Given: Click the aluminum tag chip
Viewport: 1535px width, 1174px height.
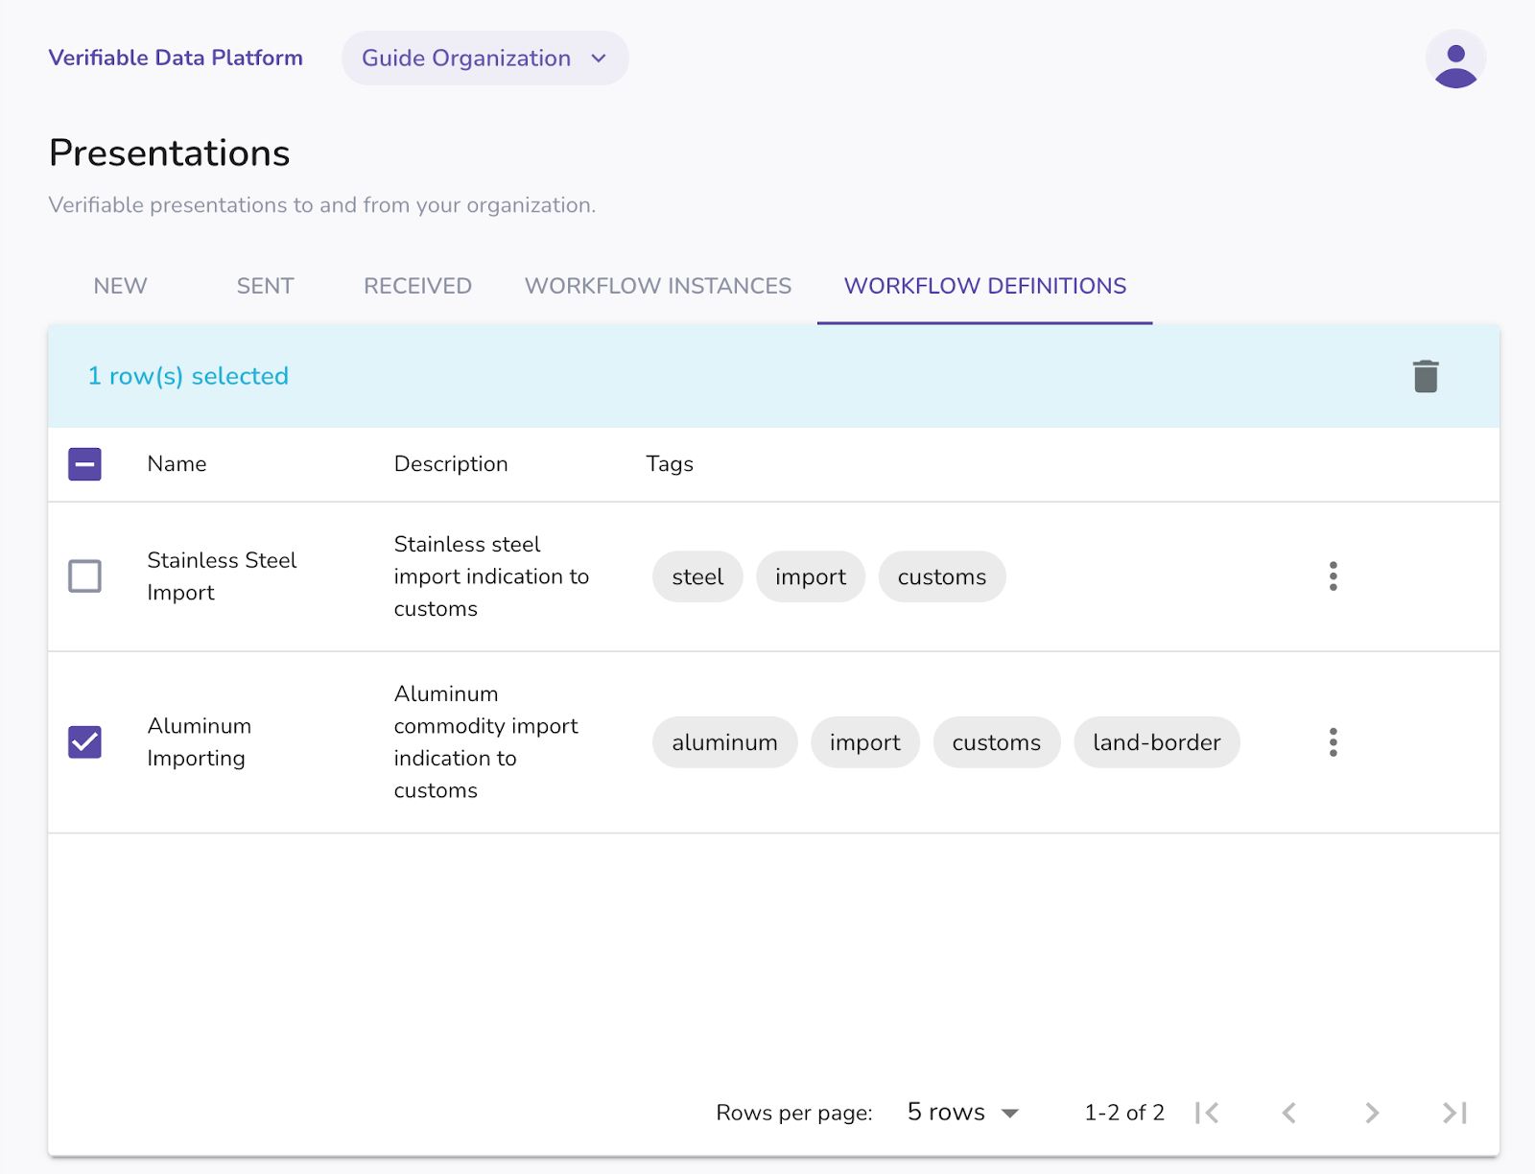Looking at the screenshot, I should (724, 742).
